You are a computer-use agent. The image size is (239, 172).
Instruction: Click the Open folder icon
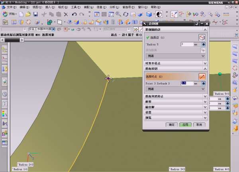coord(28,14)
